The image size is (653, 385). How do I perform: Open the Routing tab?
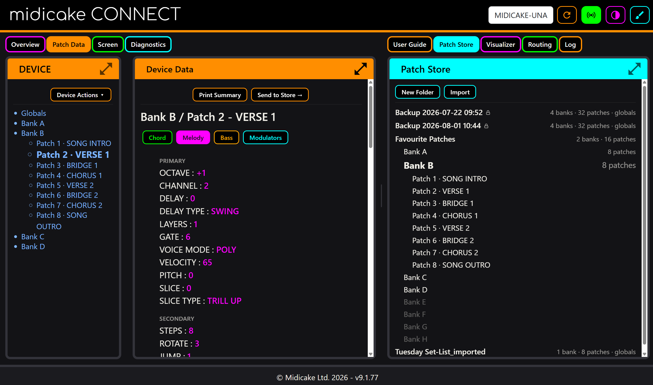click(540, 44)
